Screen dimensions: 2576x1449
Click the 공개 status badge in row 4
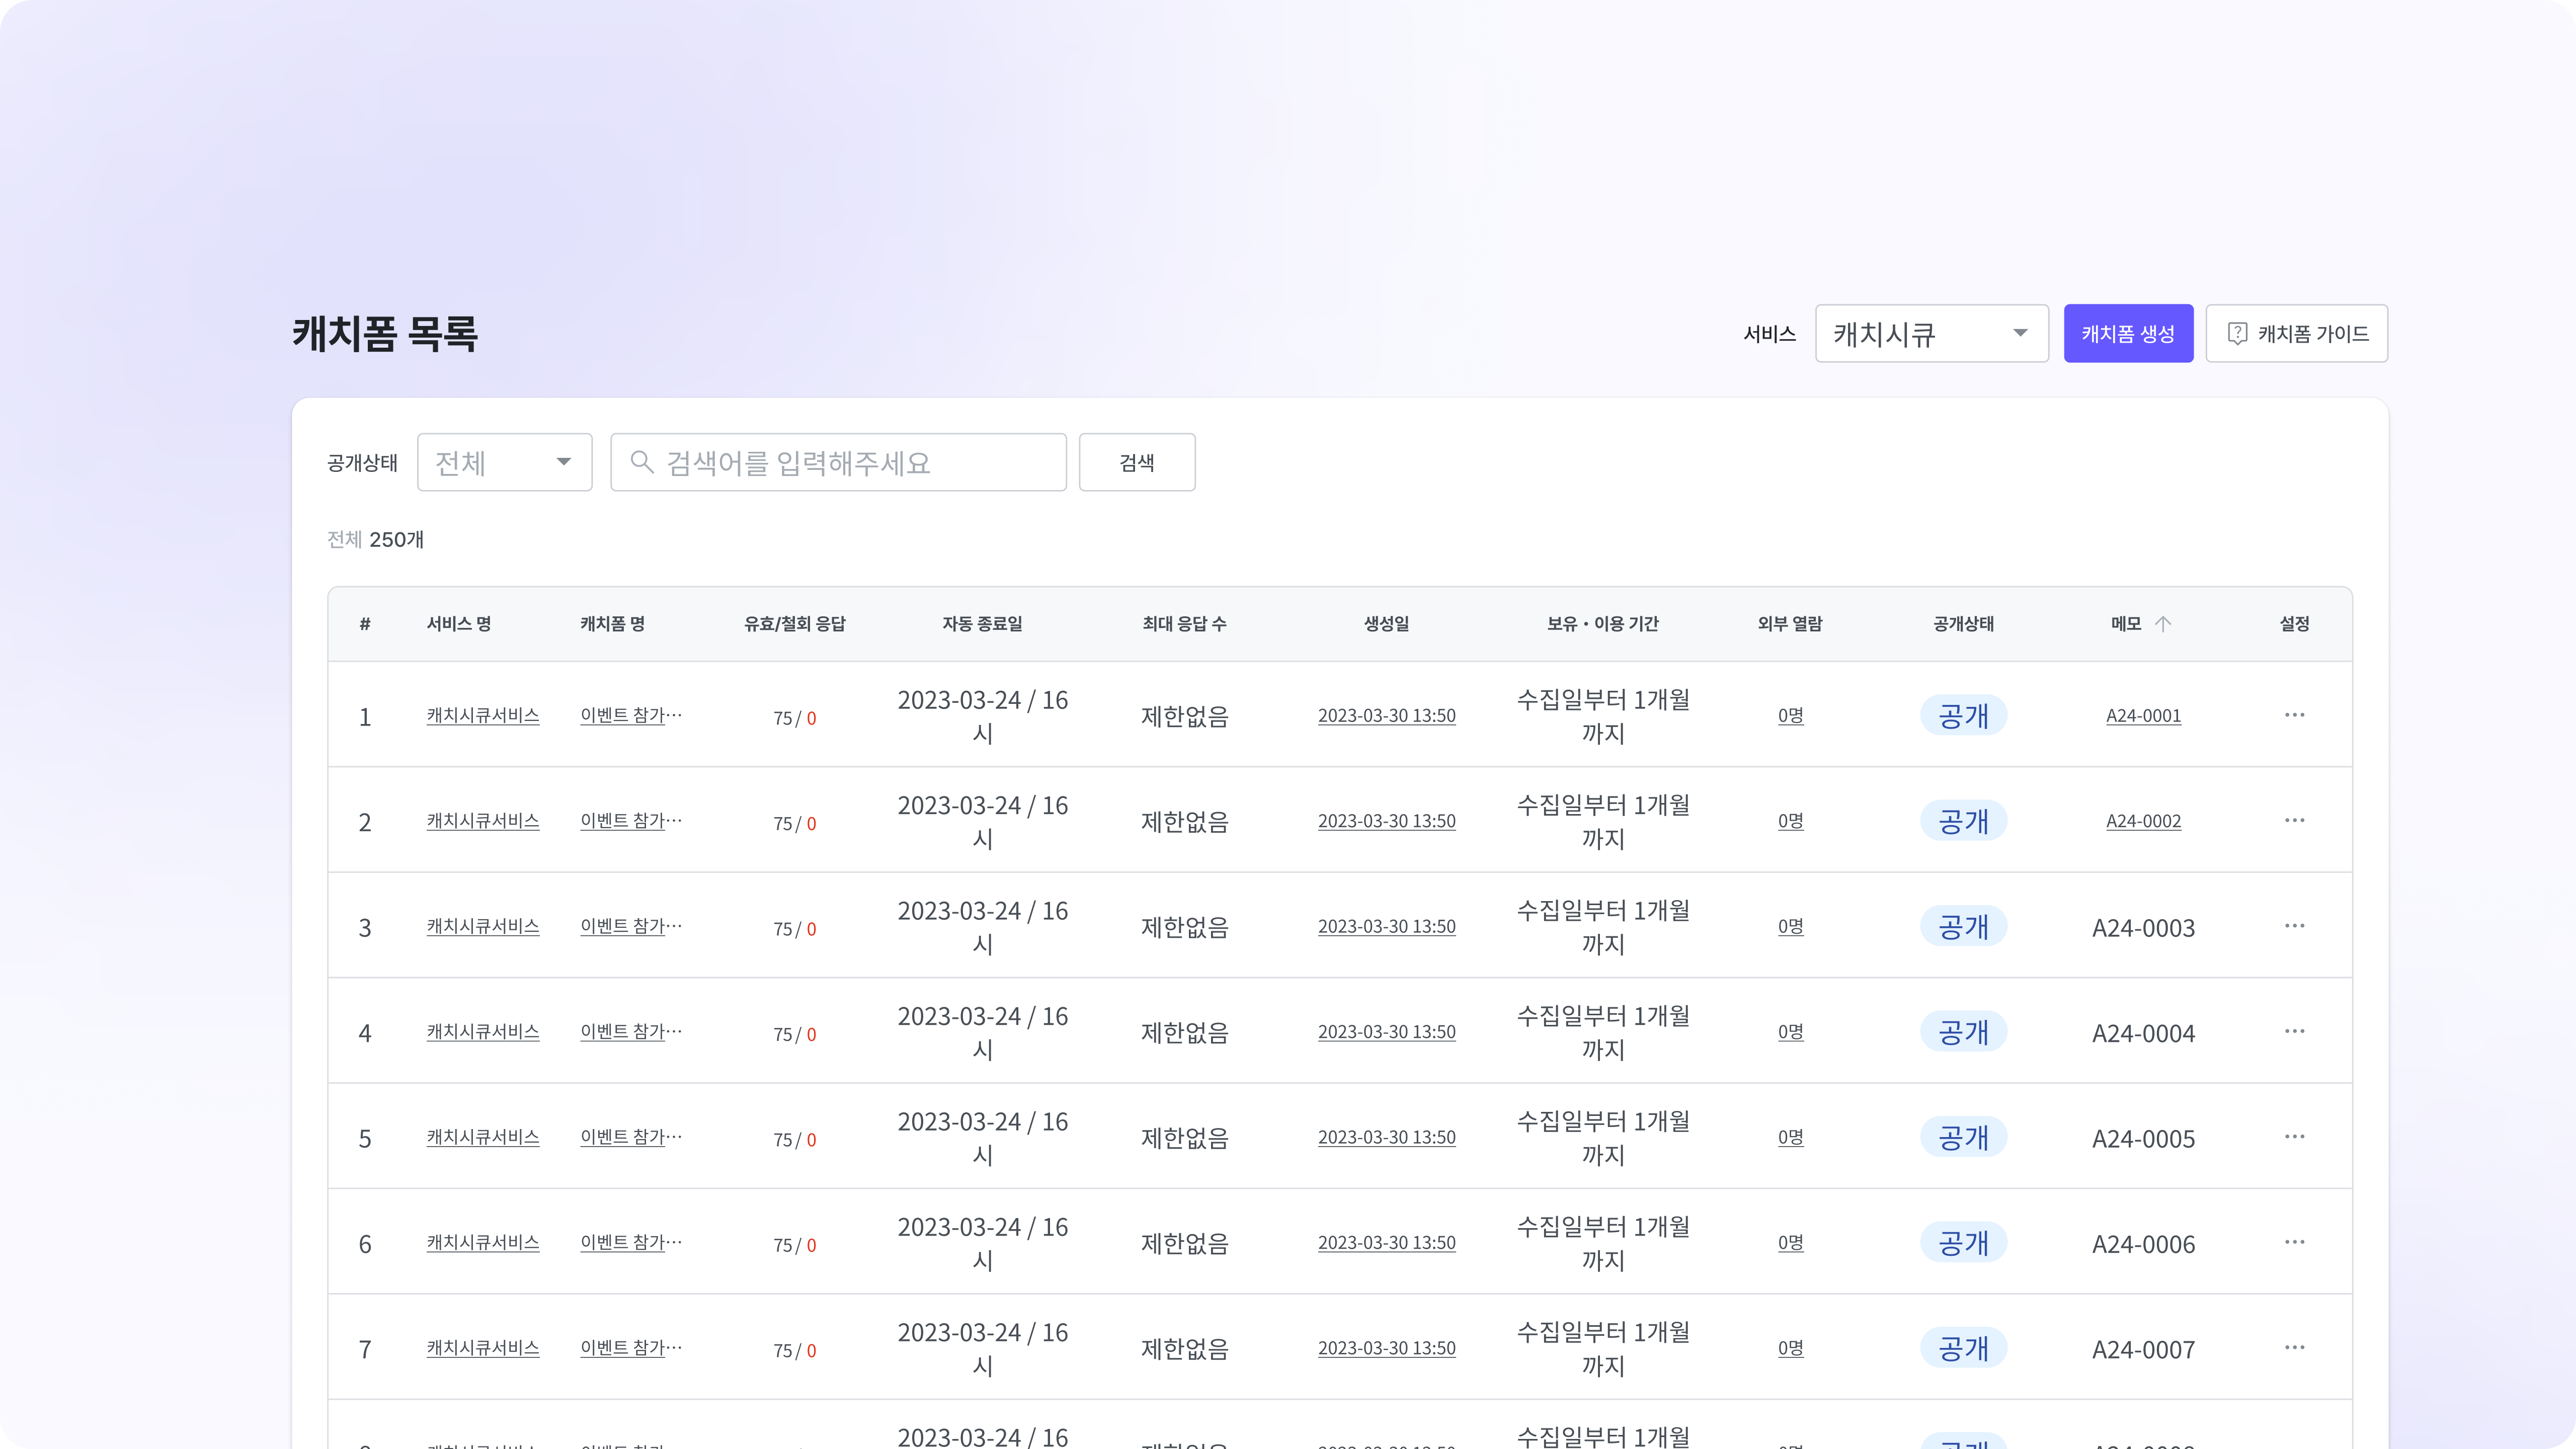(1963, 1031)
